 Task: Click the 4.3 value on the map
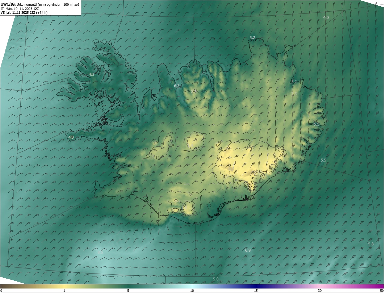(91, 74)
